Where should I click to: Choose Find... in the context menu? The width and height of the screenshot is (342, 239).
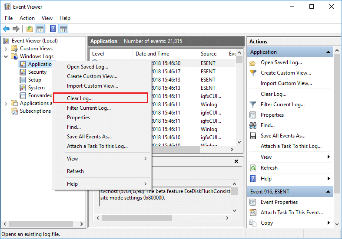[x=102, y=127]
